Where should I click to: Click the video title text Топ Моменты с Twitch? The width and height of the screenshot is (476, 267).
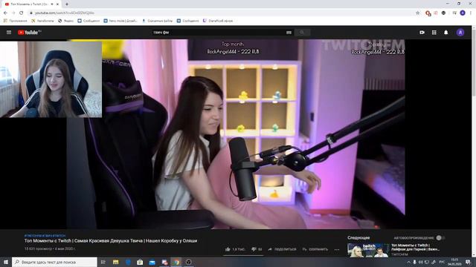pos(111,240)
